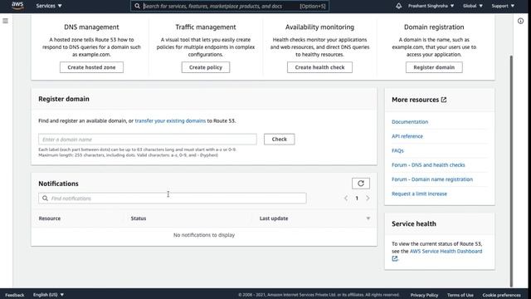The image size is (531, 299).
Task: Open Cookie preferences in the footer
Action: point(501,295)
